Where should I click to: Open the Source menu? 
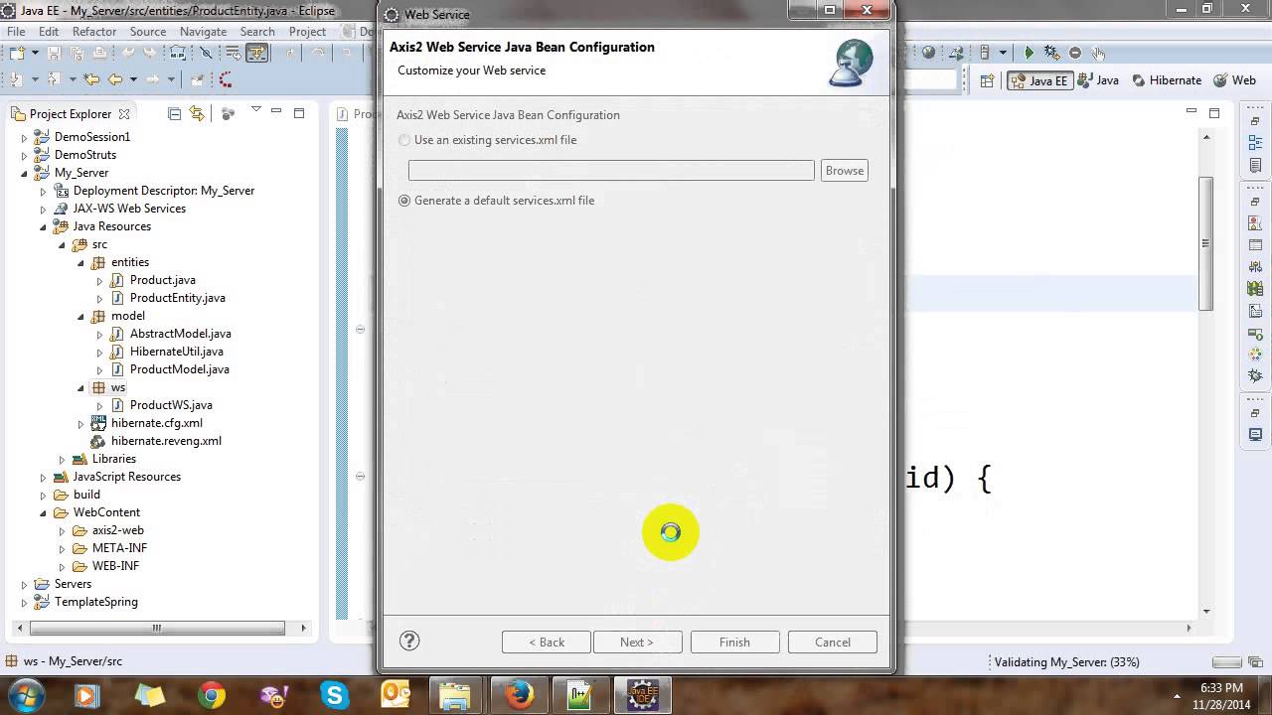pos(148,31)
